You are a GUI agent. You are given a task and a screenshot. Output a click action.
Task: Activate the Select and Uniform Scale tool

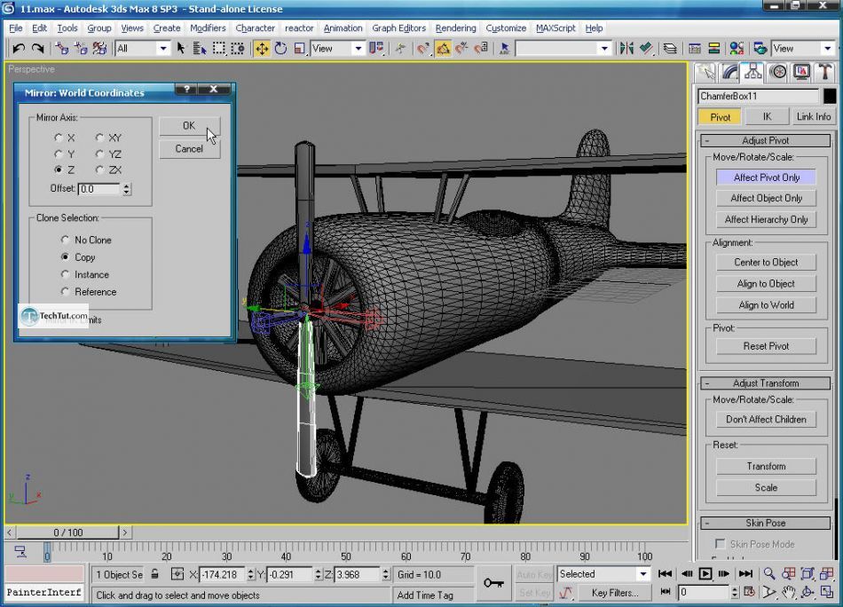click(x=299, y=49)
